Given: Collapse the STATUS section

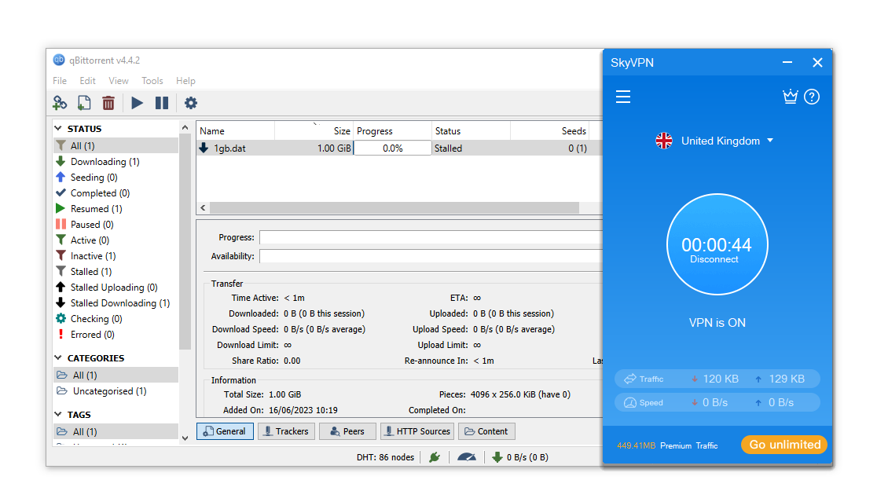Looking at the screenshot, I should tap(58, 128).
